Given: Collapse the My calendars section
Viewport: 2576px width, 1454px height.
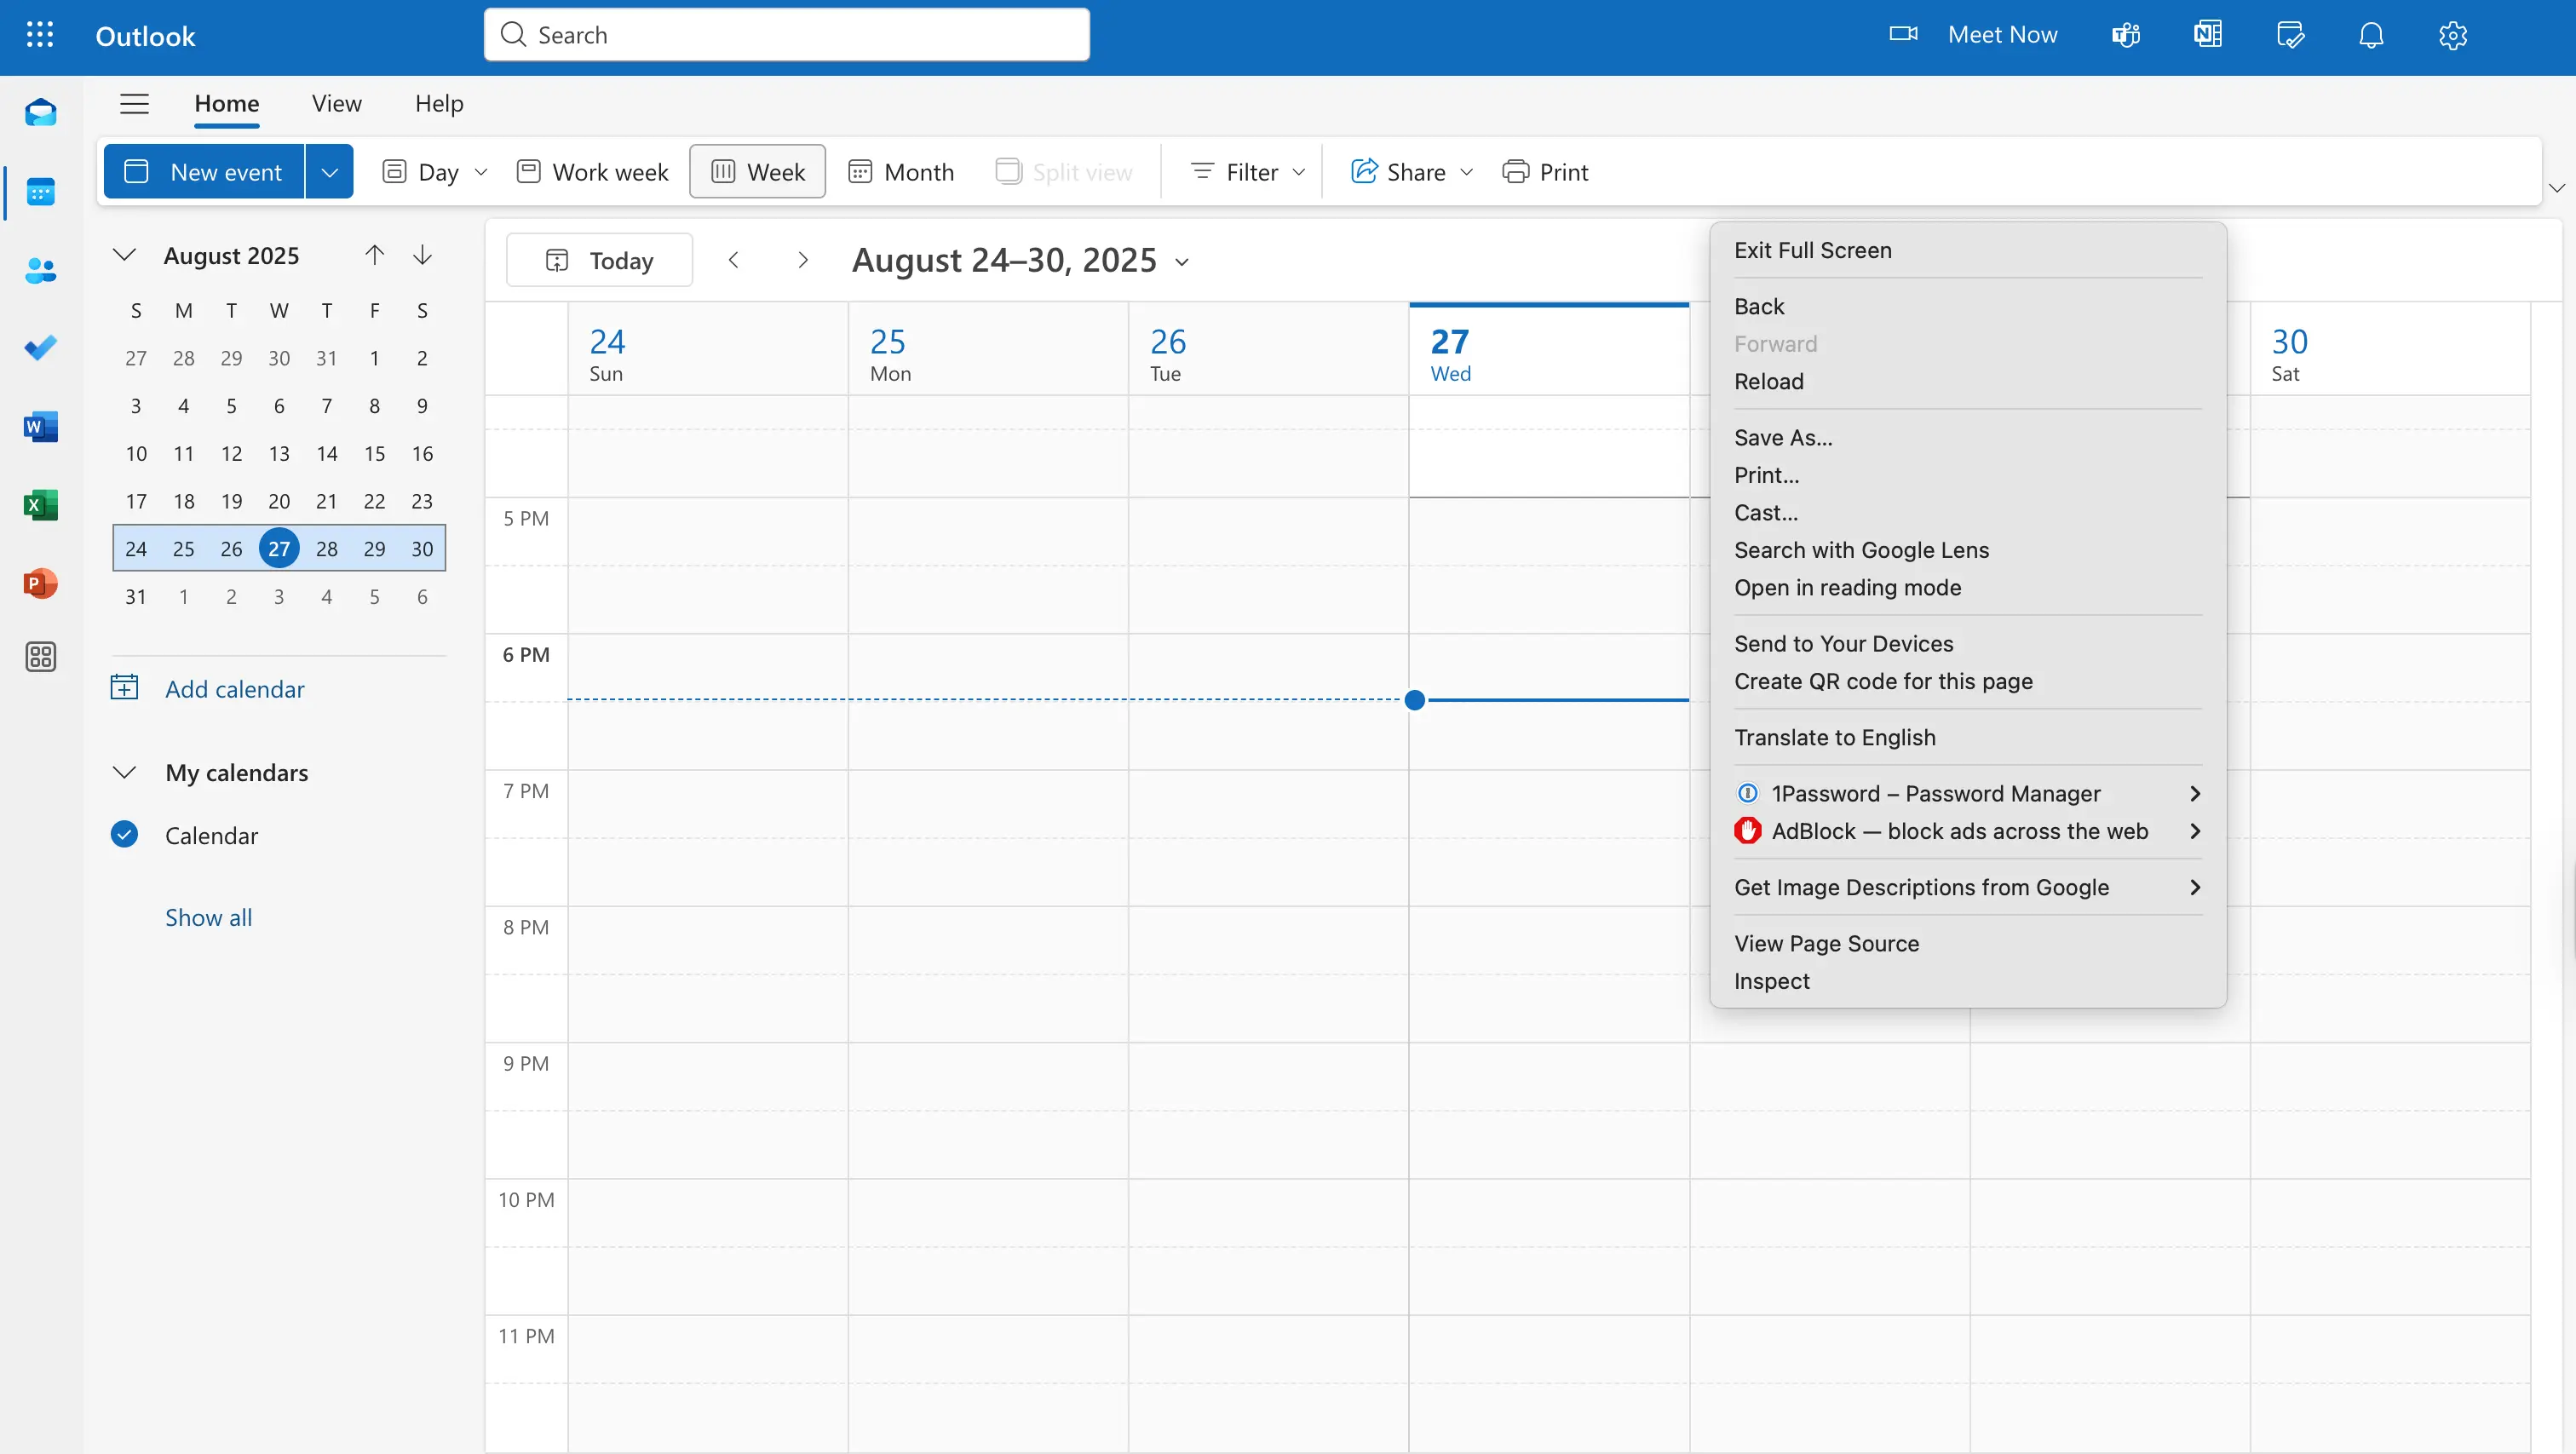Looking at the screenshot, I should (x=124, y=772).
